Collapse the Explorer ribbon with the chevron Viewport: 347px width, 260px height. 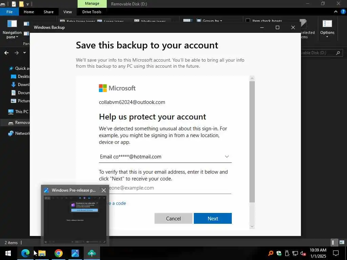click(336, 12)
